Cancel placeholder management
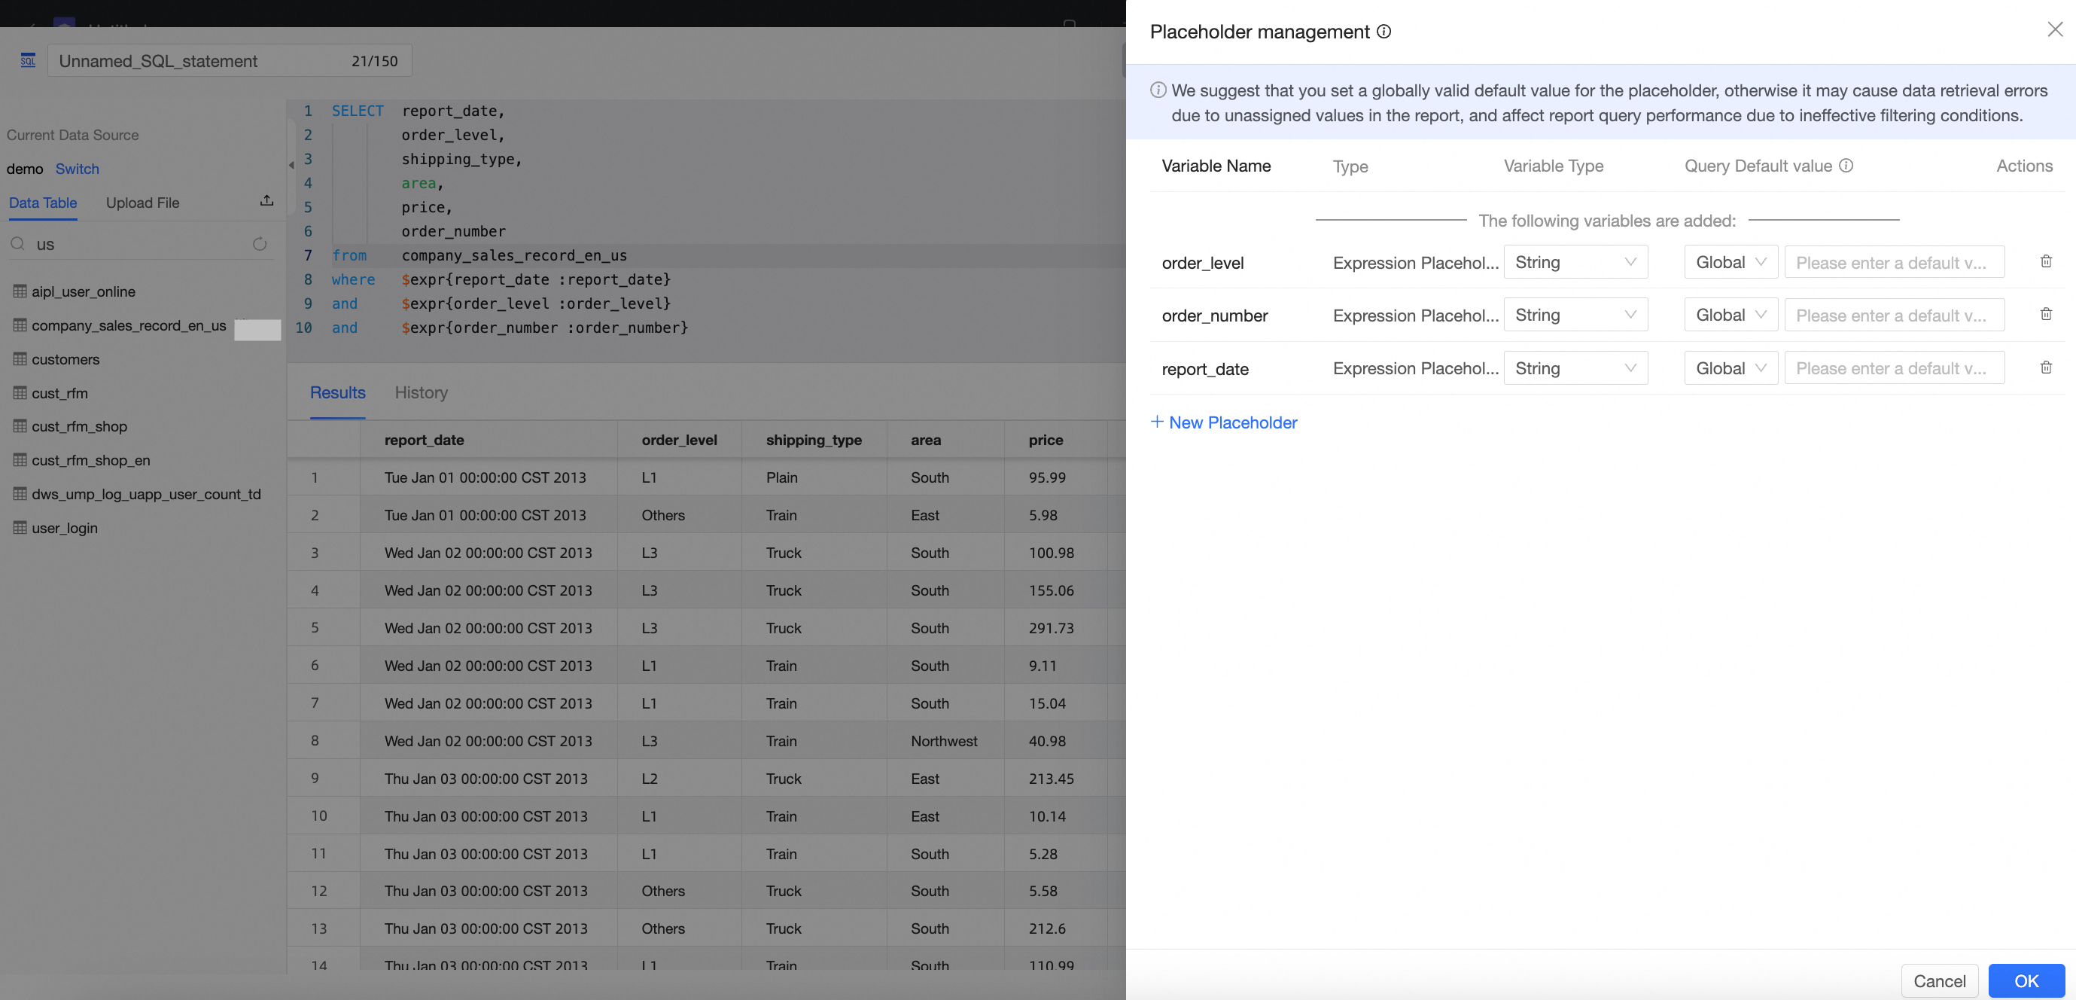 (1939, 980)
